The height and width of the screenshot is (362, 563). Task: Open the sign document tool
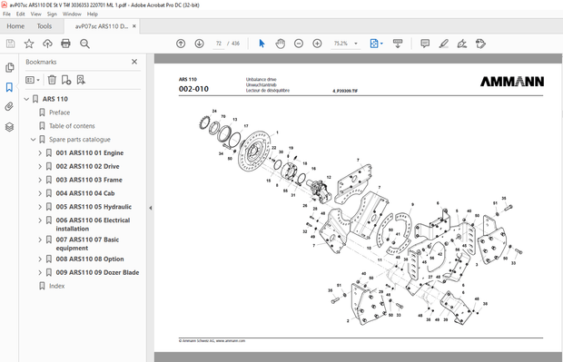point(462,44)
